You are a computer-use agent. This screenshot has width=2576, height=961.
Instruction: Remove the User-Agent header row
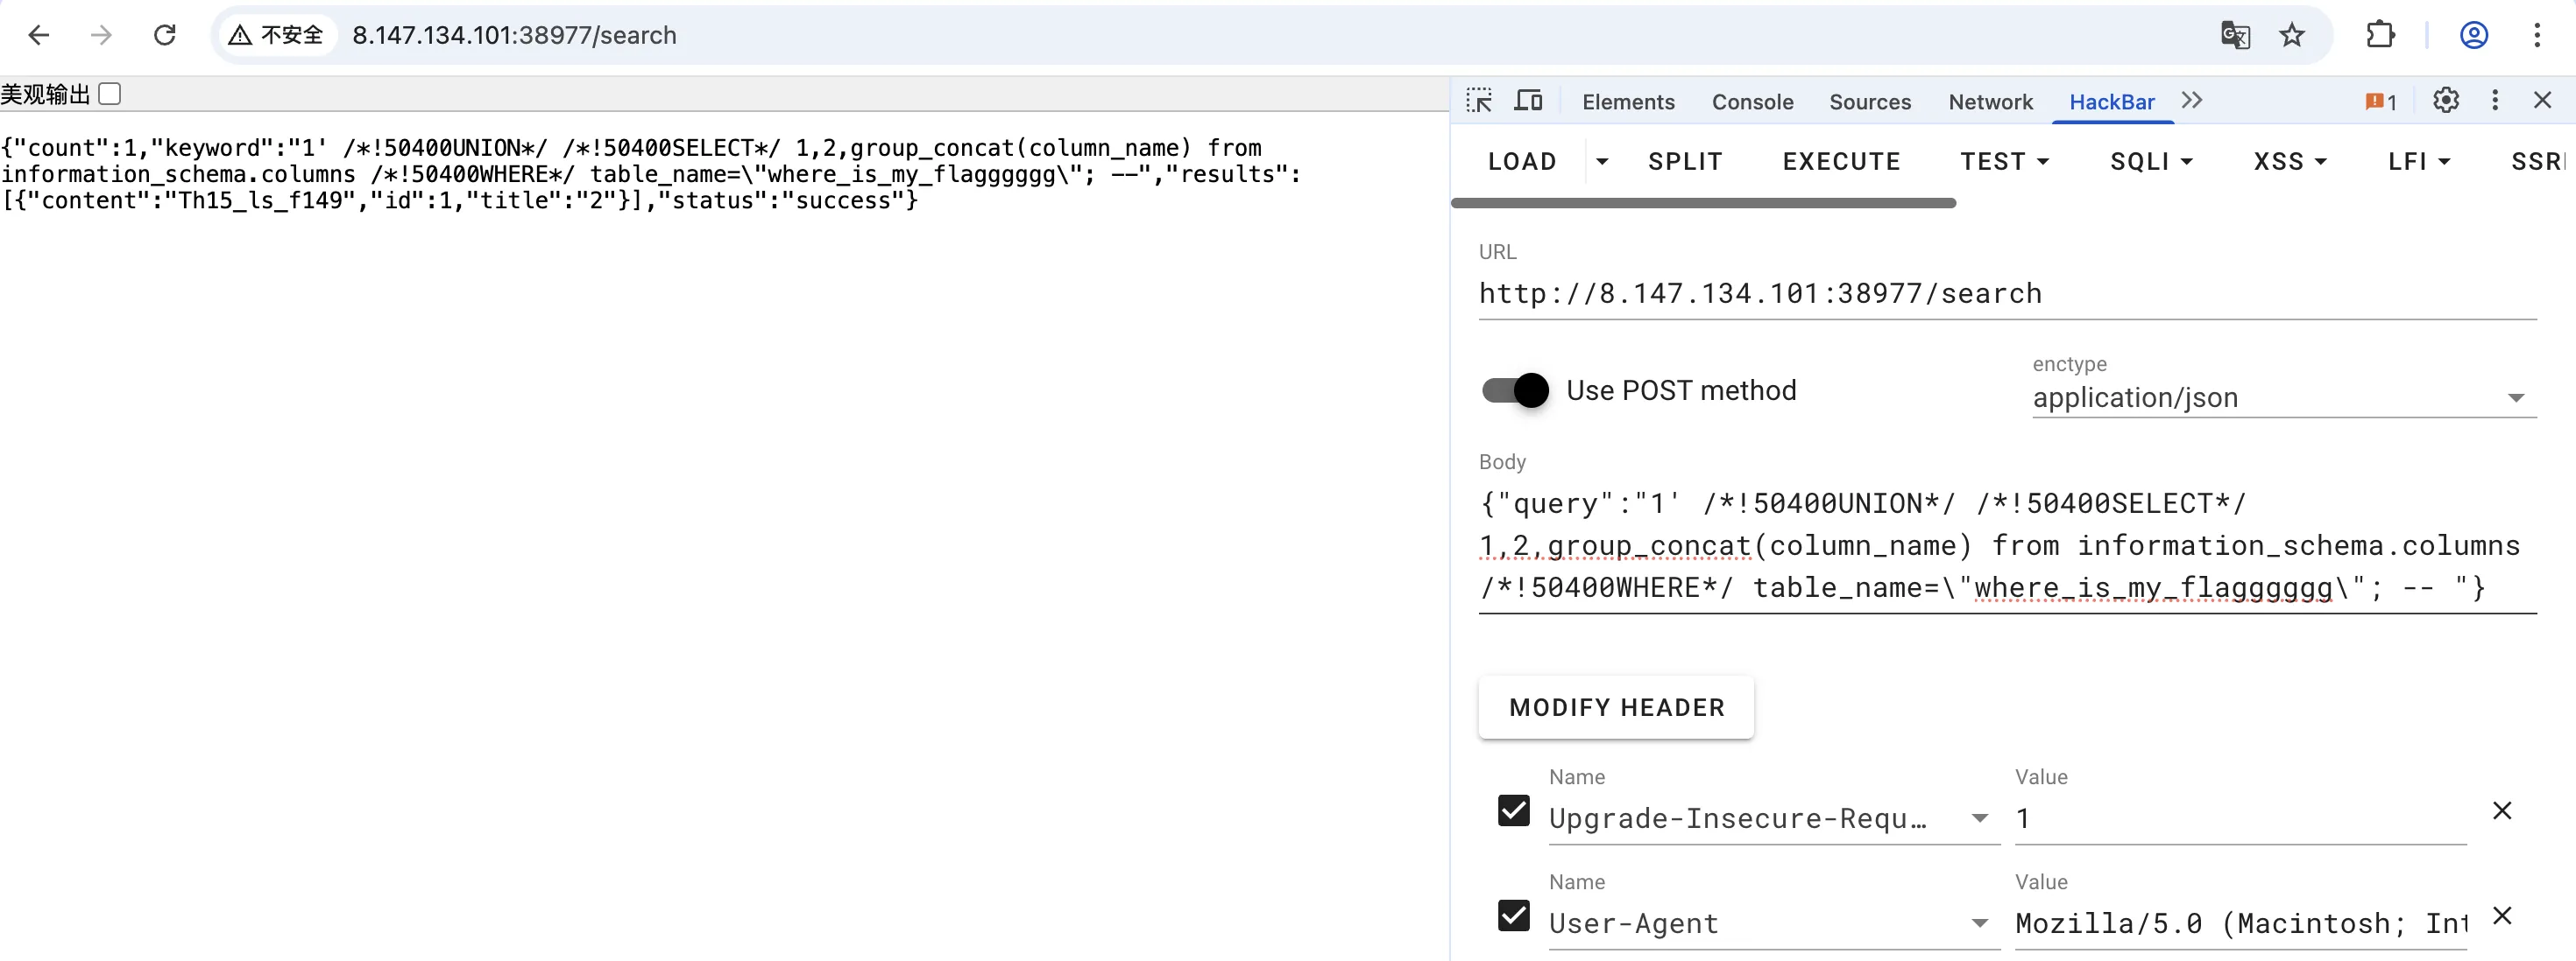(2502, 915)
